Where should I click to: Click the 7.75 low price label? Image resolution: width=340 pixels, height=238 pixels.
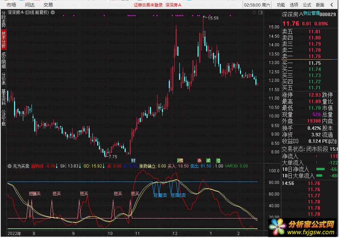(x=113, y=156)
